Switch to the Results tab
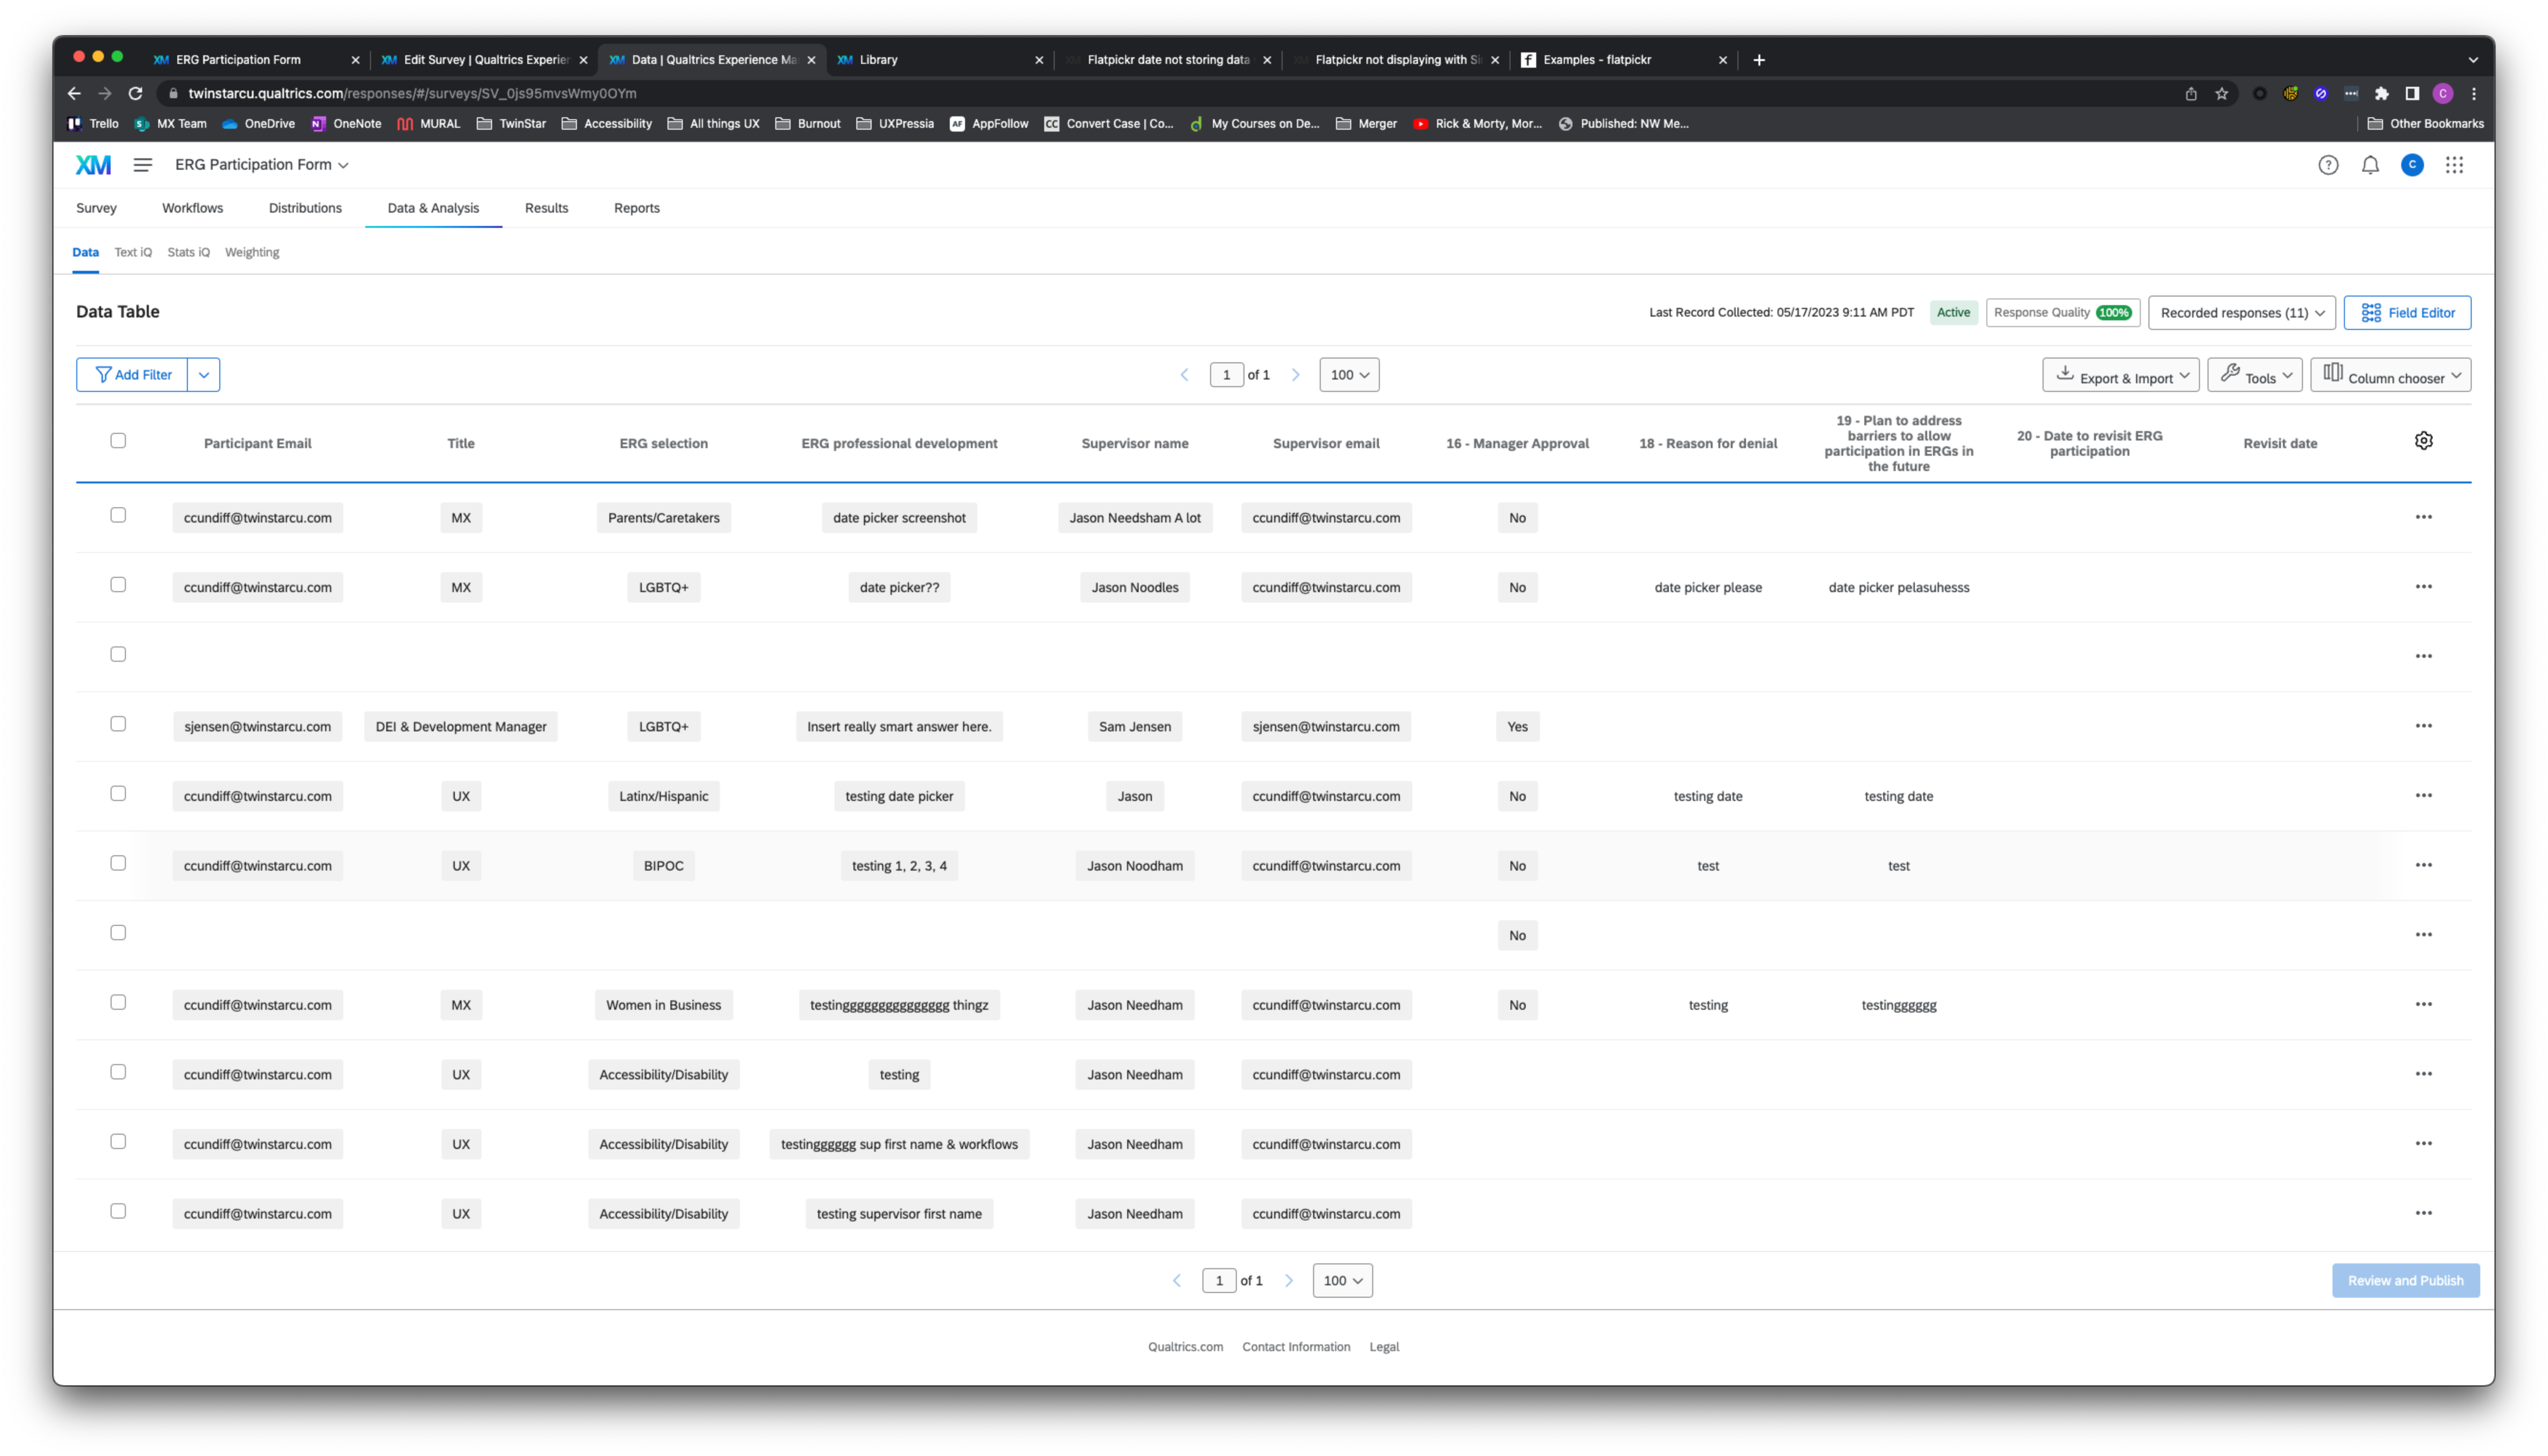The image size is (2548, 1456). [x=546, y=208]
